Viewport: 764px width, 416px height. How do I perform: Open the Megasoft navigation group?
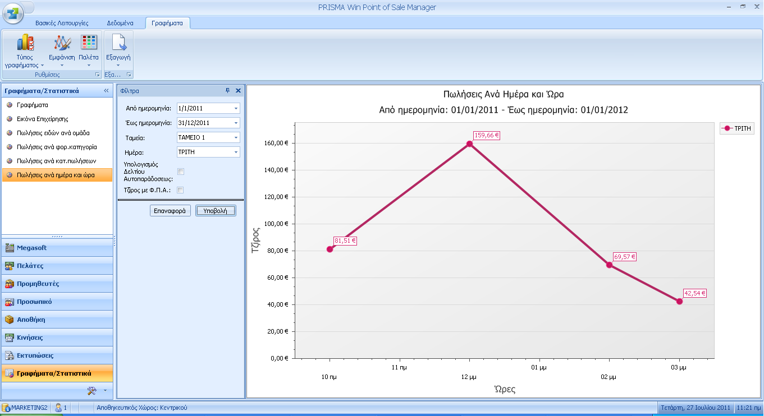point(57,248)
